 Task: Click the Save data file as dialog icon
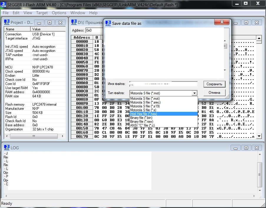108,23
